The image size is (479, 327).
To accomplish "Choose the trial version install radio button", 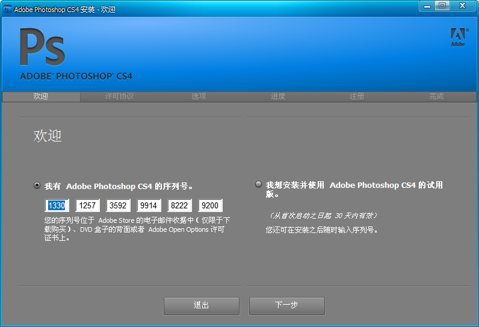I will coord(258,184).
